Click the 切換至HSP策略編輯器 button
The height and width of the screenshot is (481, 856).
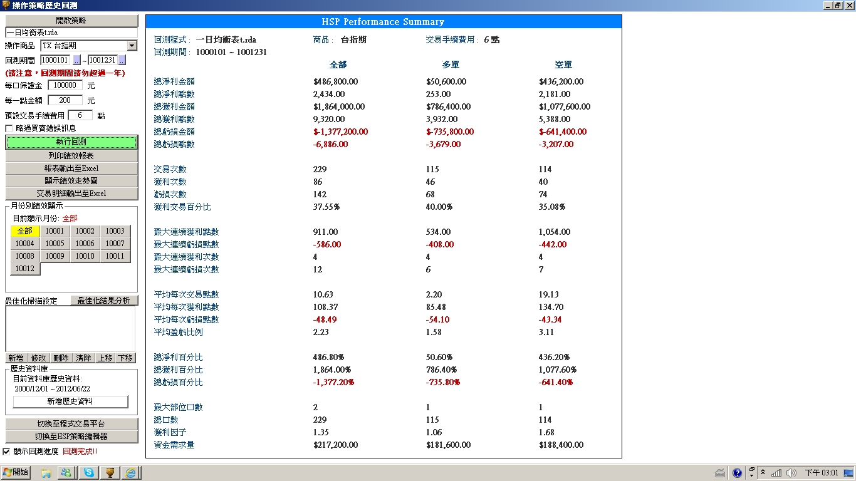(71, 437)
